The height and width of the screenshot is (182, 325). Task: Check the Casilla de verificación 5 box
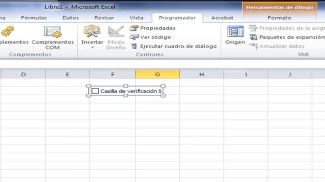click(x=95, y=91)
